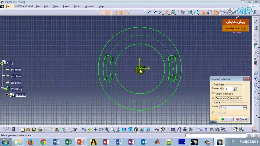
Task: Open Firefox from the taskbar
Action: pyautogui.click(x=30, y=142)
